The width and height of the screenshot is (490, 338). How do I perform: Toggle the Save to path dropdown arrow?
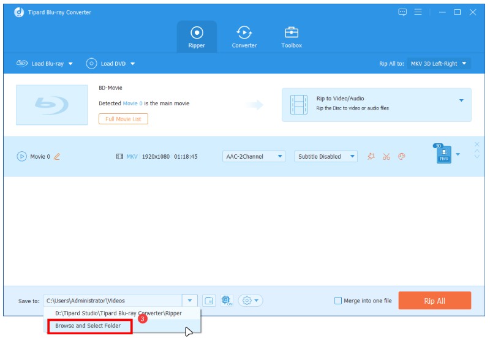pyautogui.click(x=190, y=301)
